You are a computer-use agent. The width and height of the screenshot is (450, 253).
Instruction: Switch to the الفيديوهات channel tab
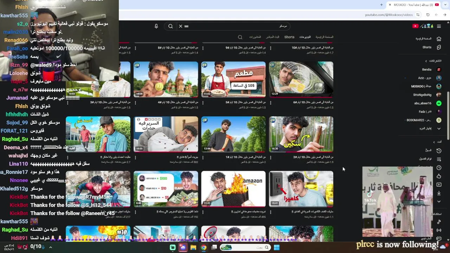pos(305,37)
